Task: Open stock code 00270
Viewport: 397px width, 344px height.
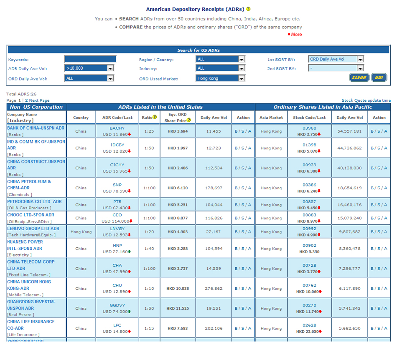Action: (x=309, y=305)
